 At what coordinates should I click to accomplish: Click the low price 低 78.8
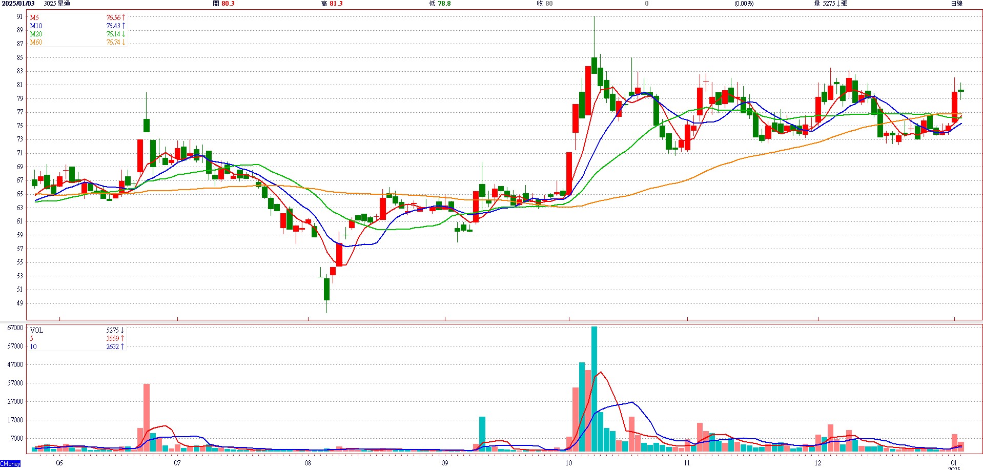click(440, 4)
